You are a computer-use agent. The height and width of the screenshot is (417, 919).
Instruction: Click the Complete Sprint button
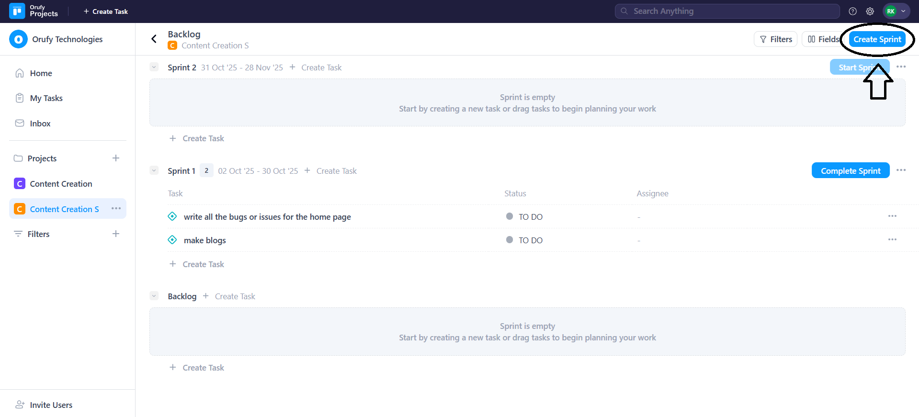click(850, 171)
